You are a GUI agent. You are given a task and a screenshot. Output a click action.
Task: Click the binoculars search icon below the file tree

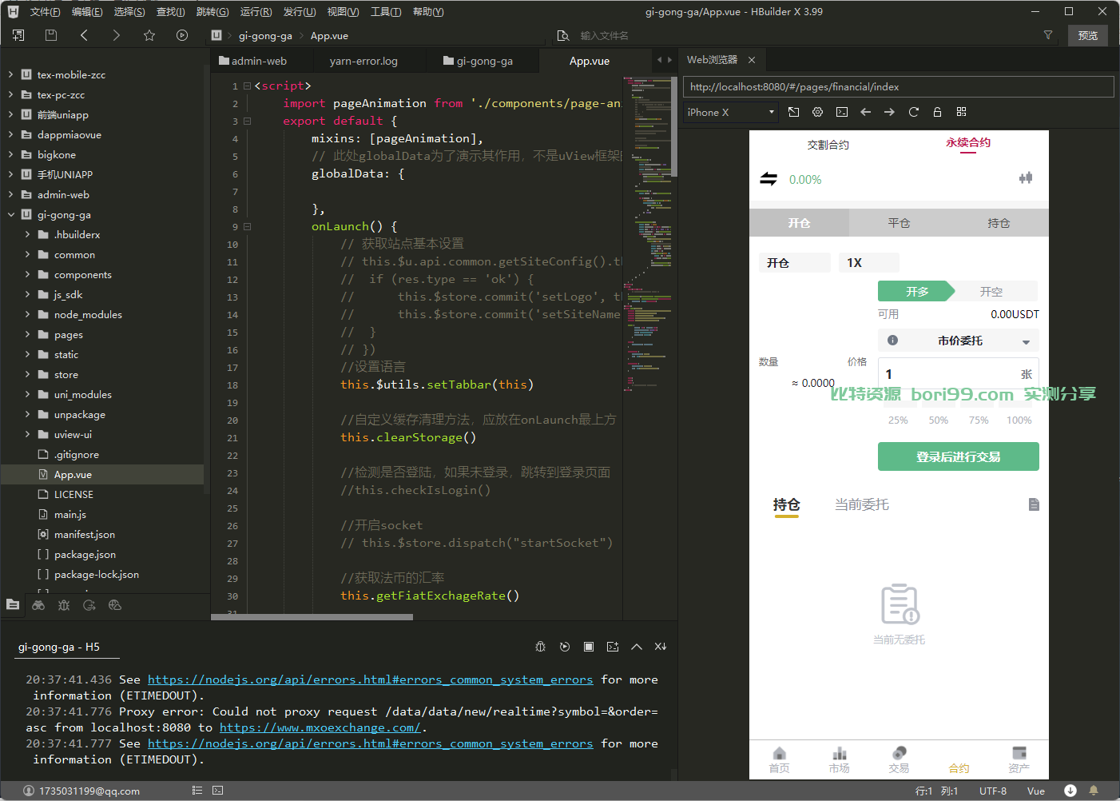pos(38,605)
